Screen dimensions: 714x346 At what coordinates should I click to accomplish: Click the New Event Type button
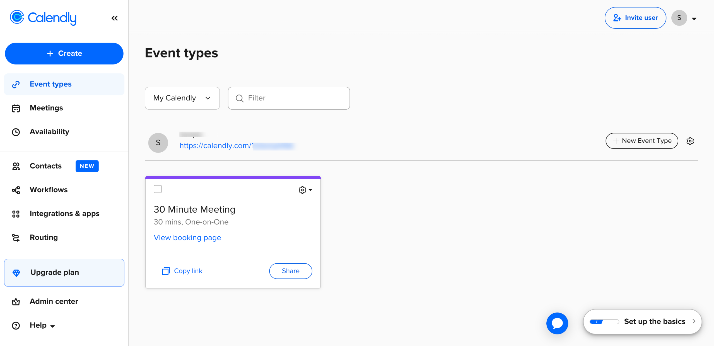point(641,141)
